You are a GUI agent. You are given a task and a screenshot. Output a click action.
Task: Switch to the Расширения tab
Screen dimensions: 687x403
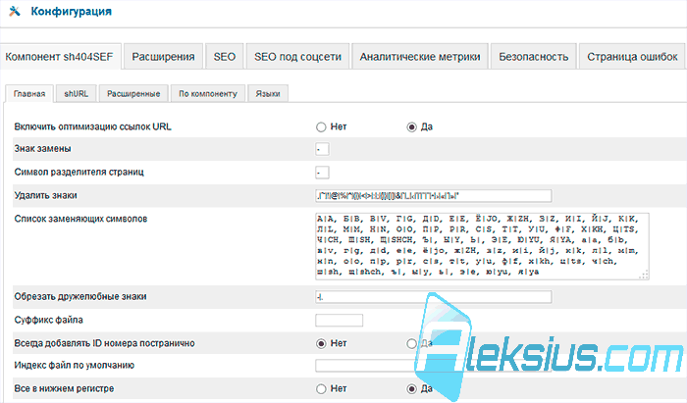tap(164, 57)
